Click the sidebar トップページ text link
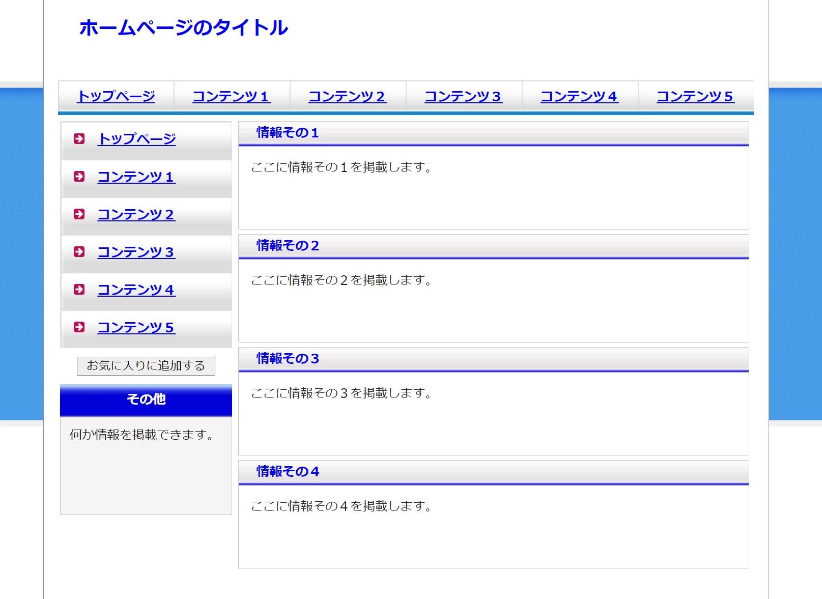Viewport: 822px width, 599px height. (136, 139)
